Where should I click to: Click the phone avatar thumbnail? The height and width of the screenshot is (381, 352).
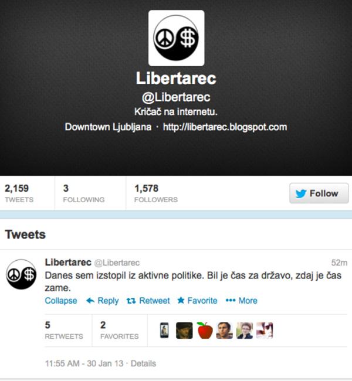[x=164, y=330]
